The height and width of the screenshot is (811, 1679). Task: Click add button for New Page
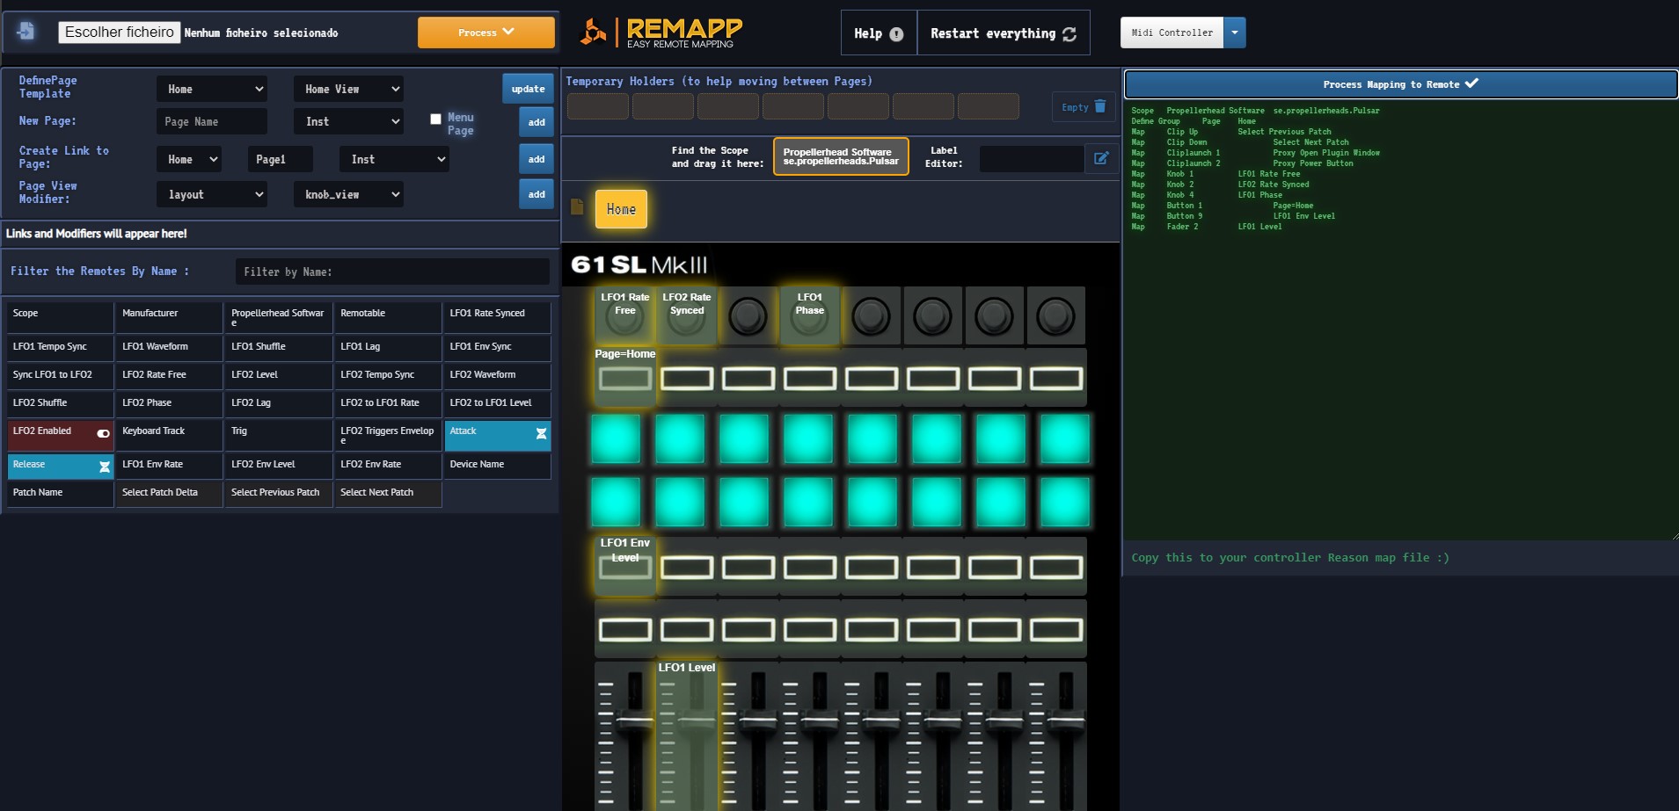click(537, 122)
